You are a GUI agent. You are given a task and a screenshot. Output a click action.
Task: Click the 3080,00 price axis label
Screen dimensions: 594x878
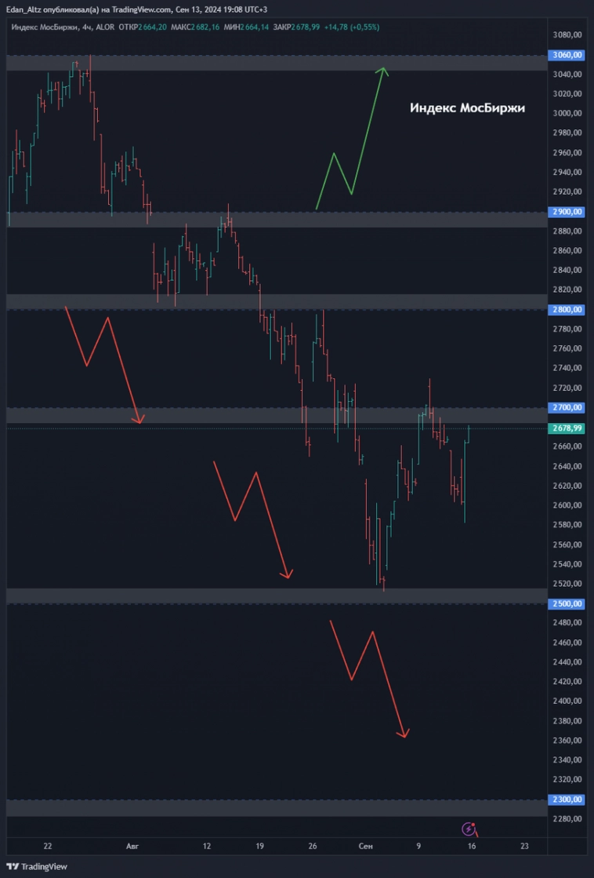point(568,35)
